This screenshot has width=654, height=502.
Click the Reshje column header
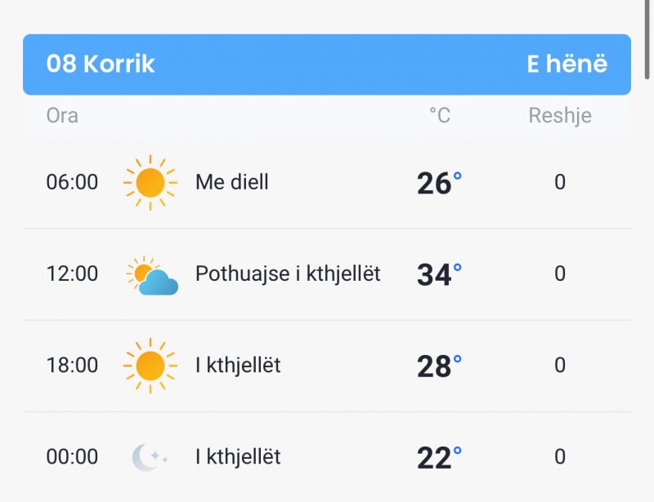coord(560,116)
